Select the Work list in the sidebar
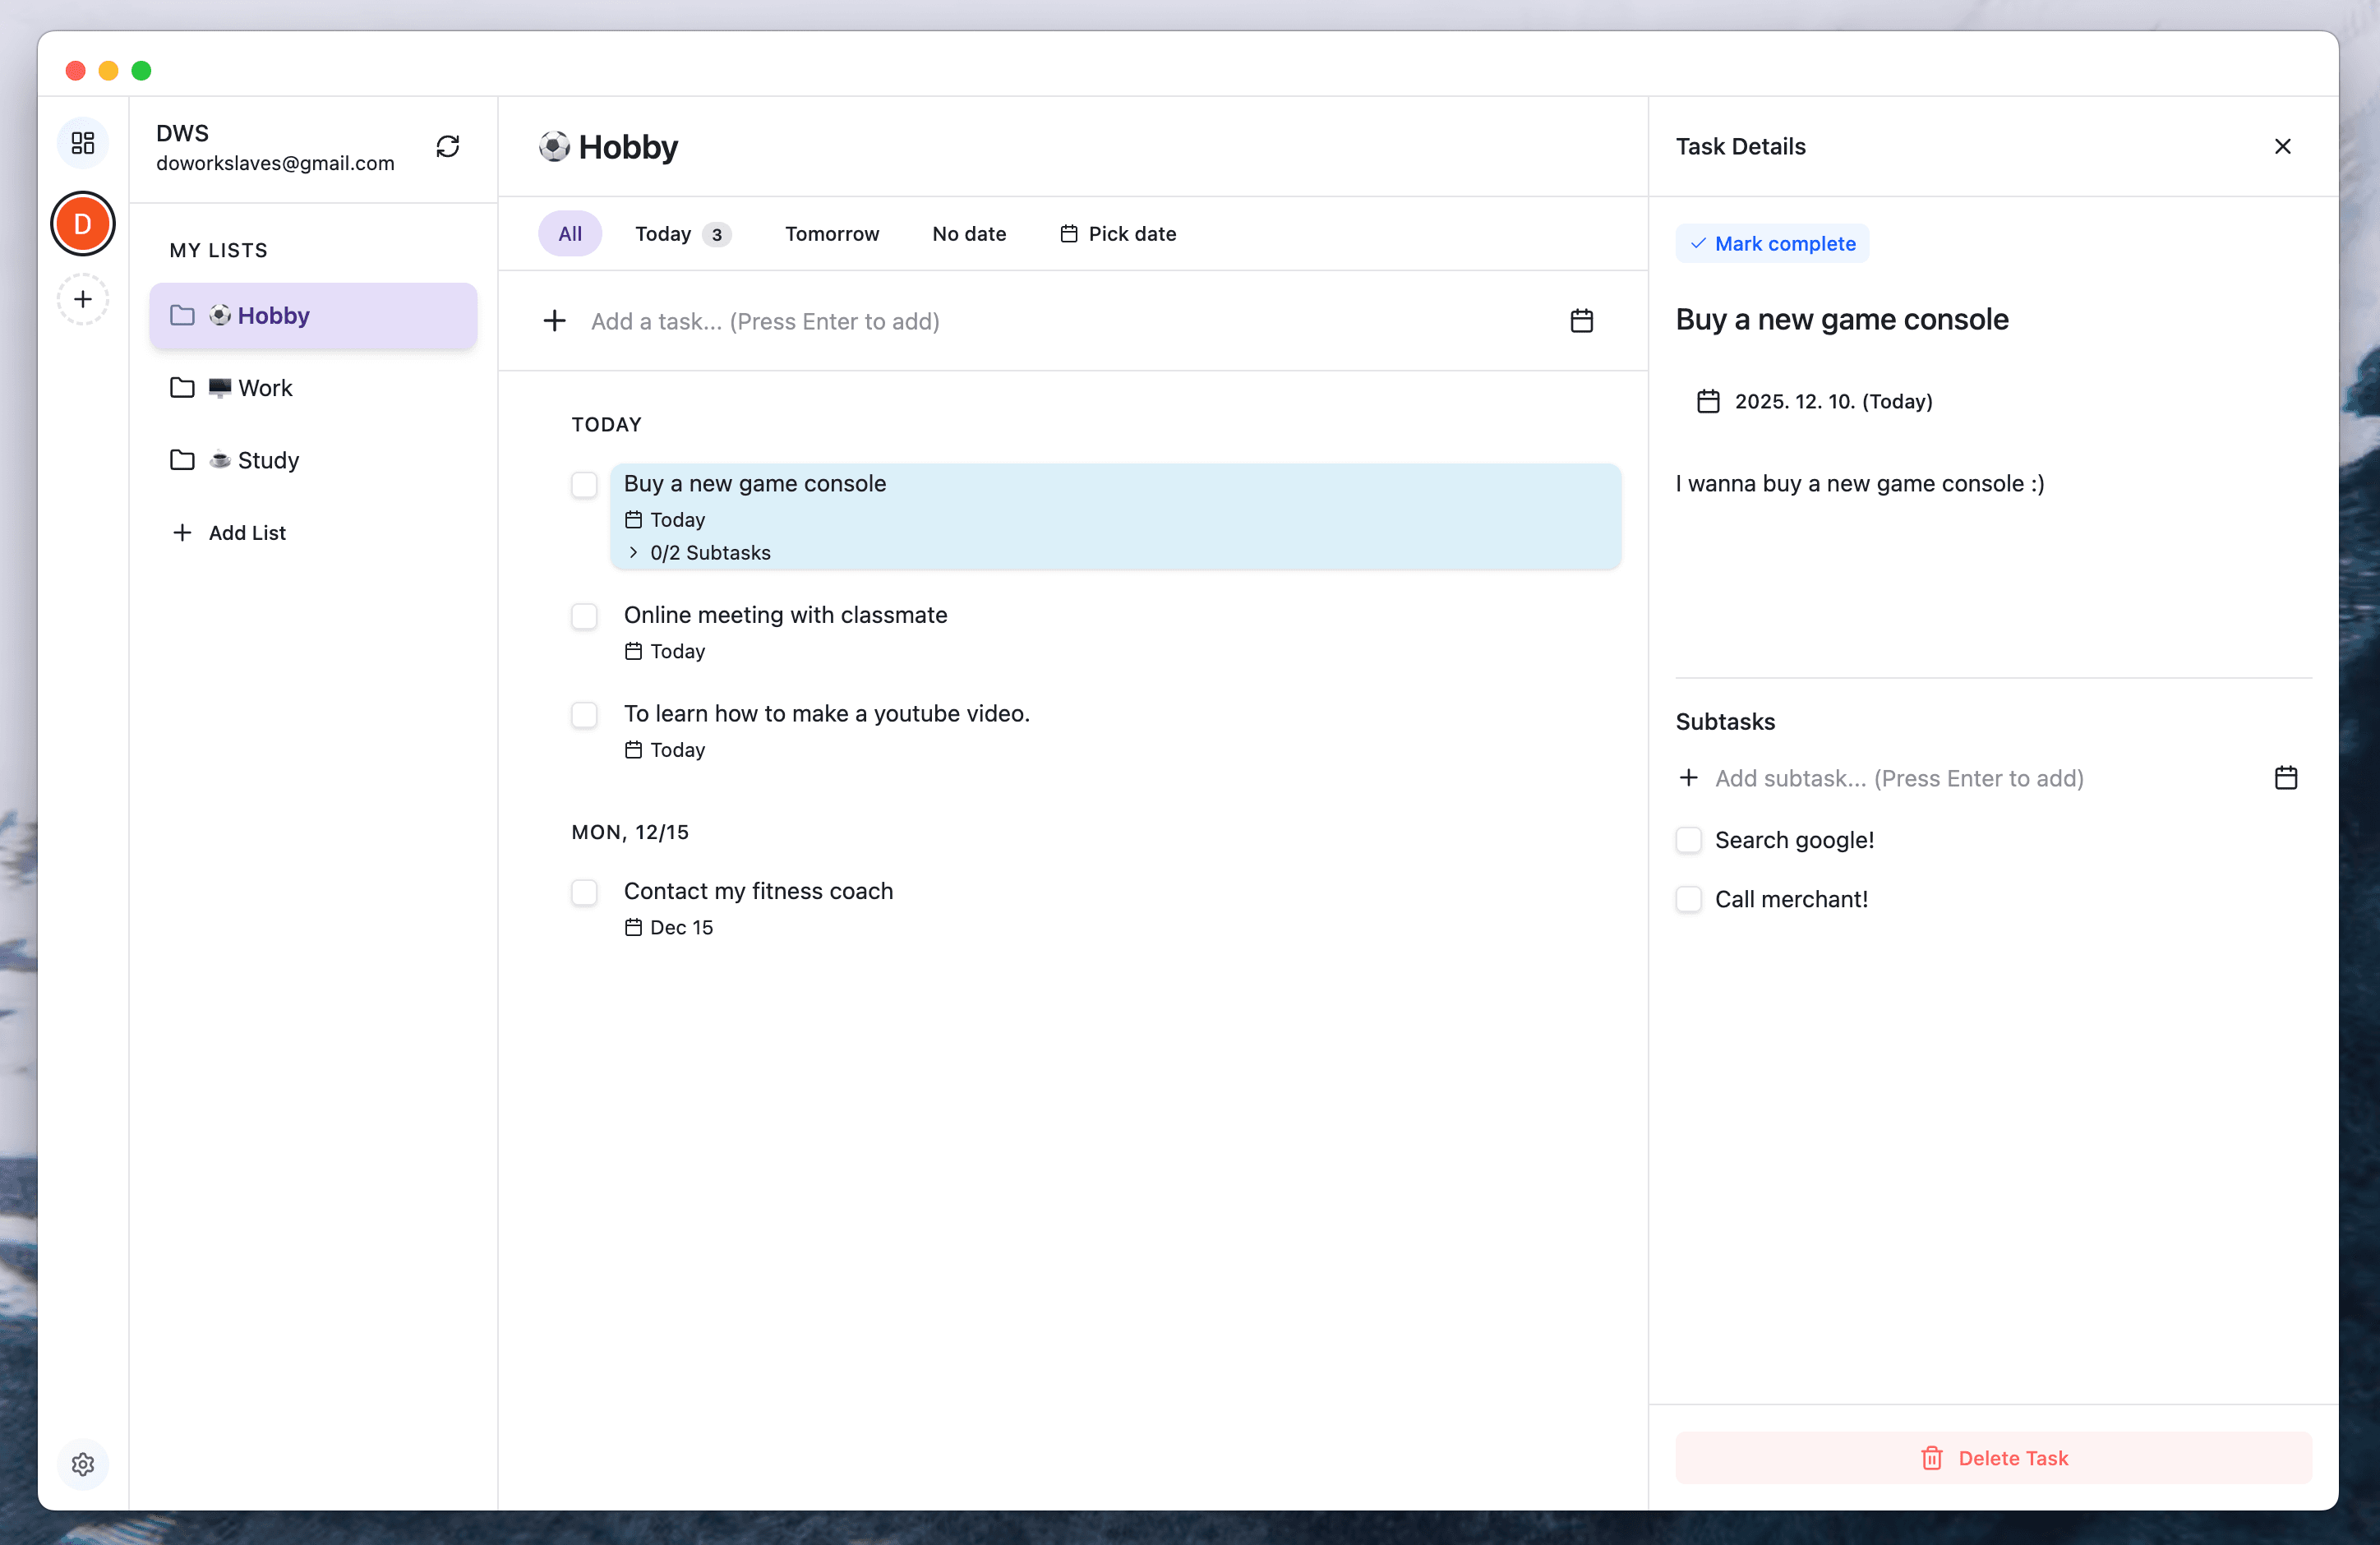Image resolution: width=2380 pixels, height=1545 pixels. click(x=265, y=388)
